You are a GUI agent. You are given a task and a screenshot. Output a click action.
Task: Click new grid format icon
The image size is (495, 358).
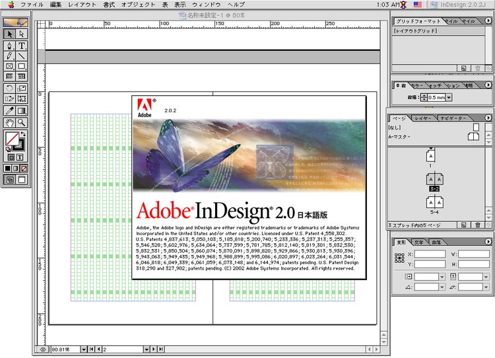point(463,68)
